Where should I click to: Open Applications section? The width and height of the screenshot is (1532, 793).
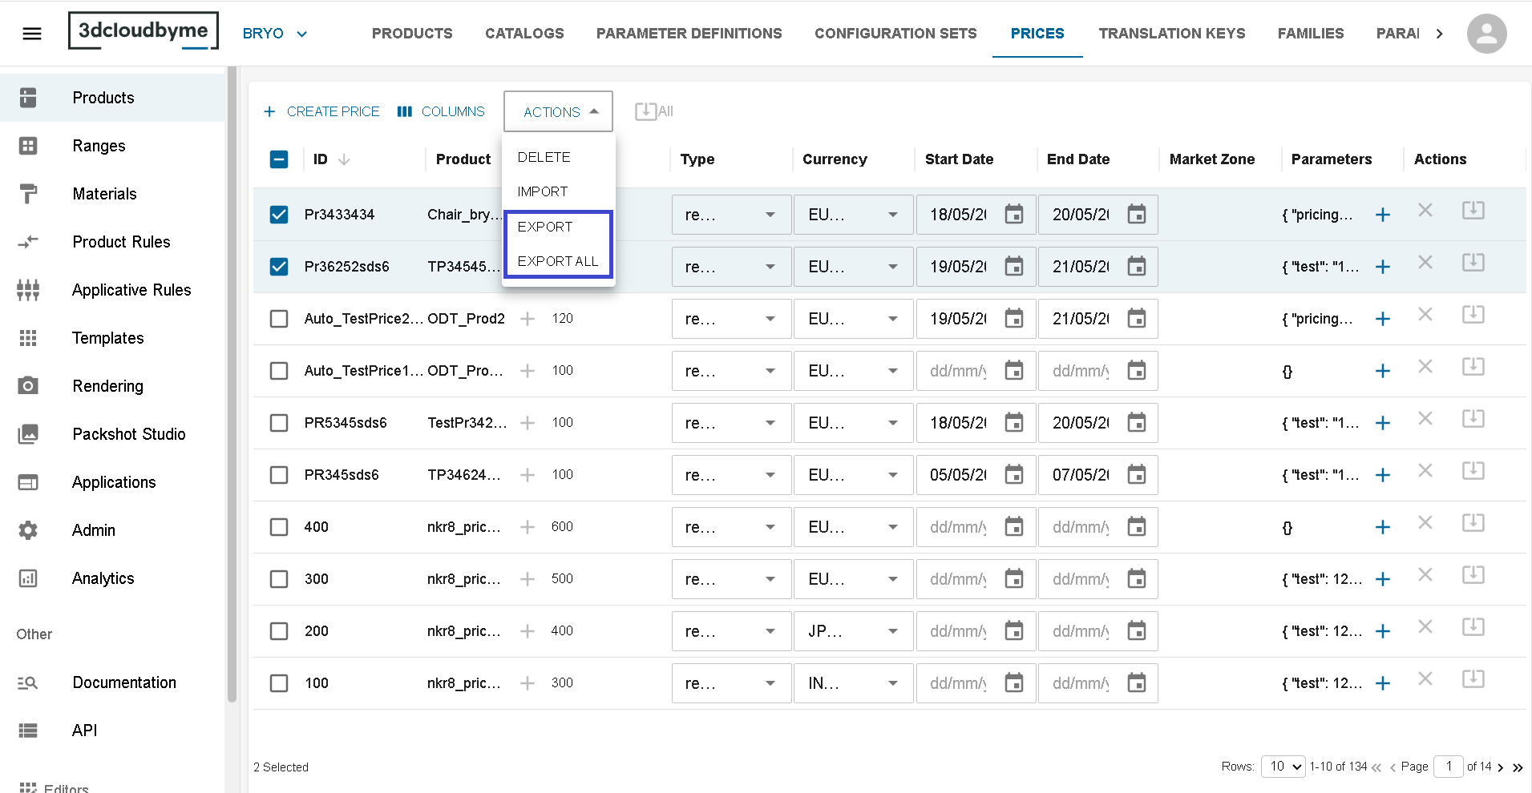click(x=112, y=482)
